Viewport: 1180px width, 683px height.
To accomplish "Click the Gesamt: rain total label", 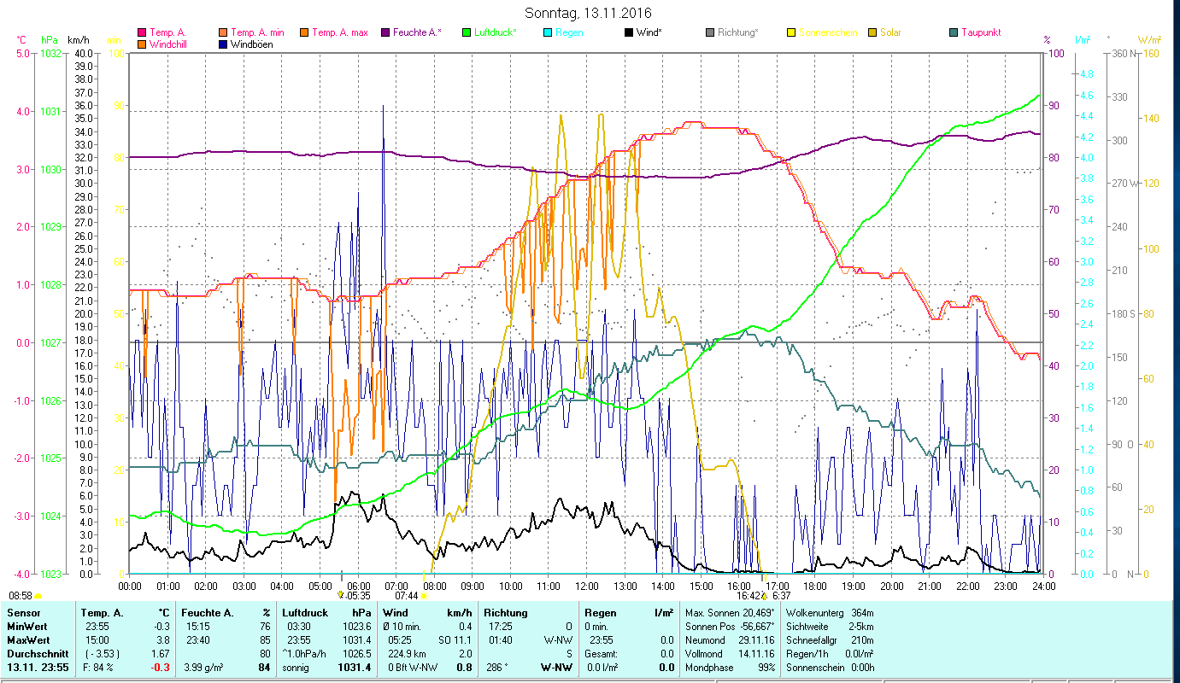I will tap(601, 654).
